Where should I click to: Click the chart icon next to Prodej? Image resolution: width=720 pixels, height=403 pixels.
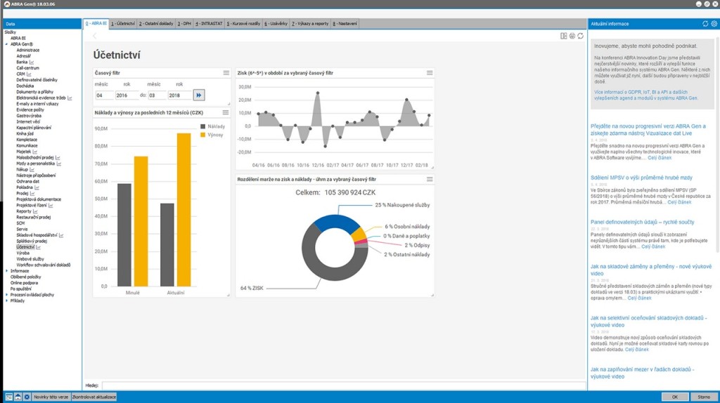pyautogui.click(x=32, y=193)
